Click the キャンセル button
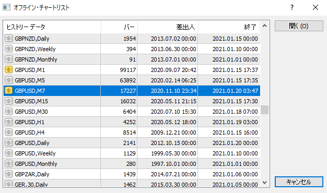The height and width of the screenshot is (193, 327). (299, 182)
